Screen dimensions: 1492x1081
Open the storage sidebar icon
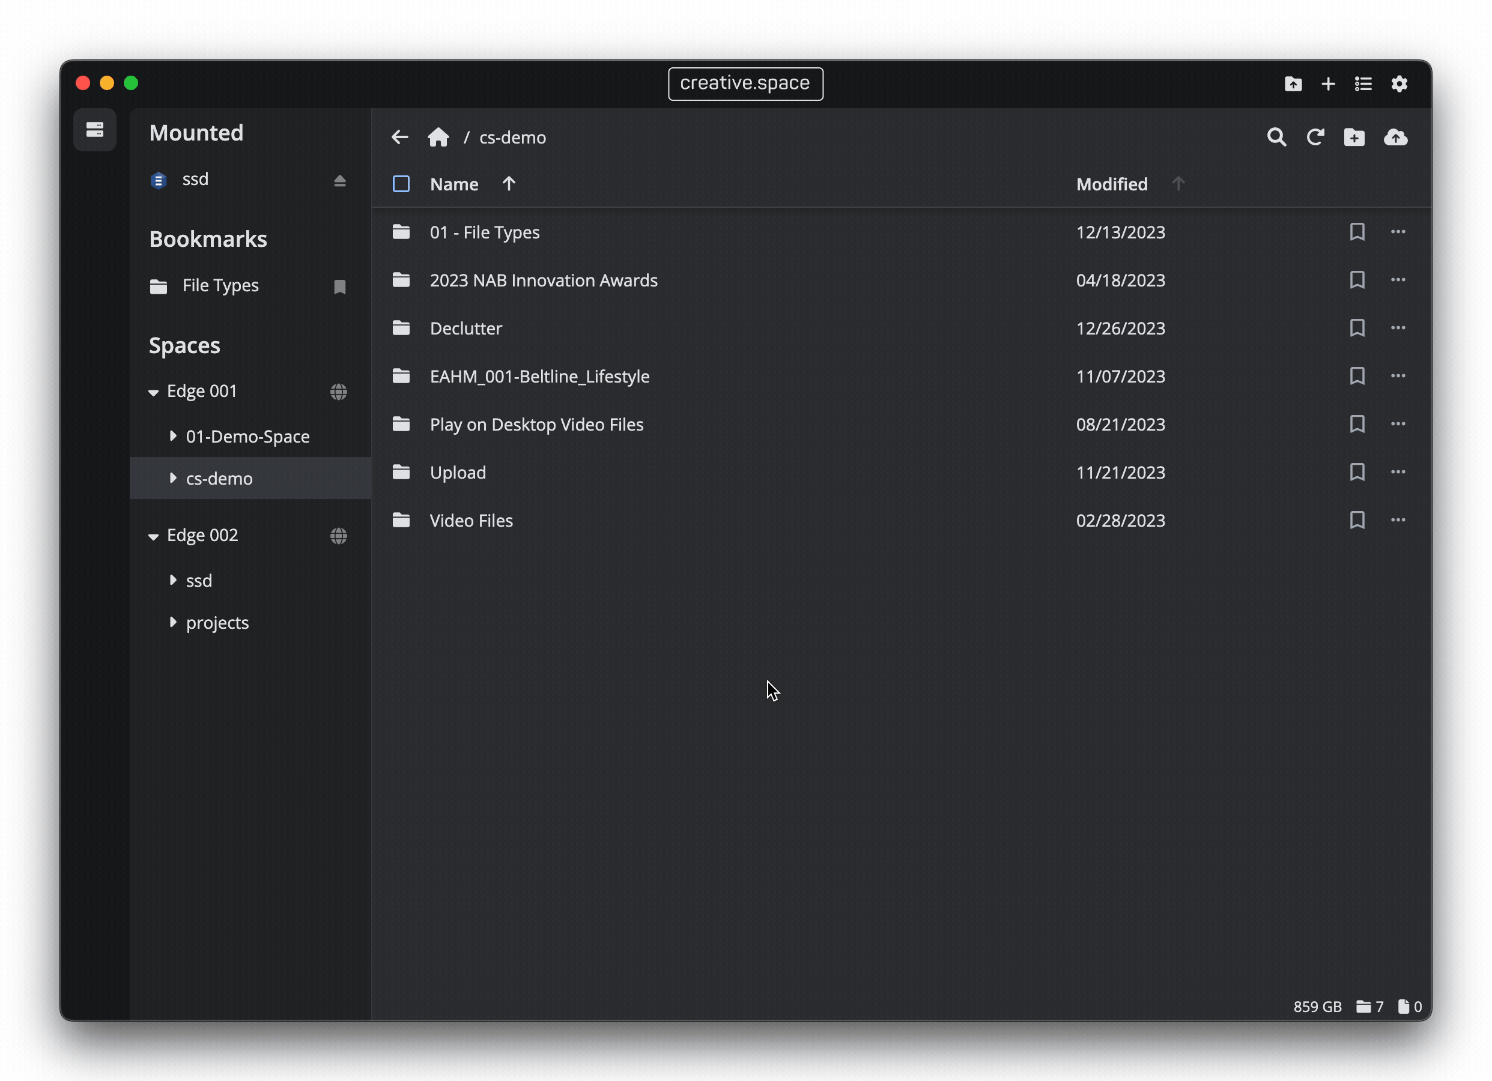(x=95, y=130)
